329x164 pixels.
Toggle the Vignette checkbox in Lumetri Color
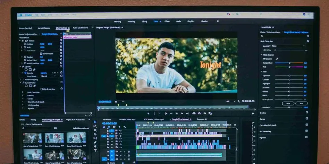pos(306,137)
